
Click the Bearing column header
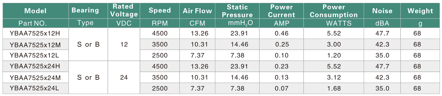[85, 10]
